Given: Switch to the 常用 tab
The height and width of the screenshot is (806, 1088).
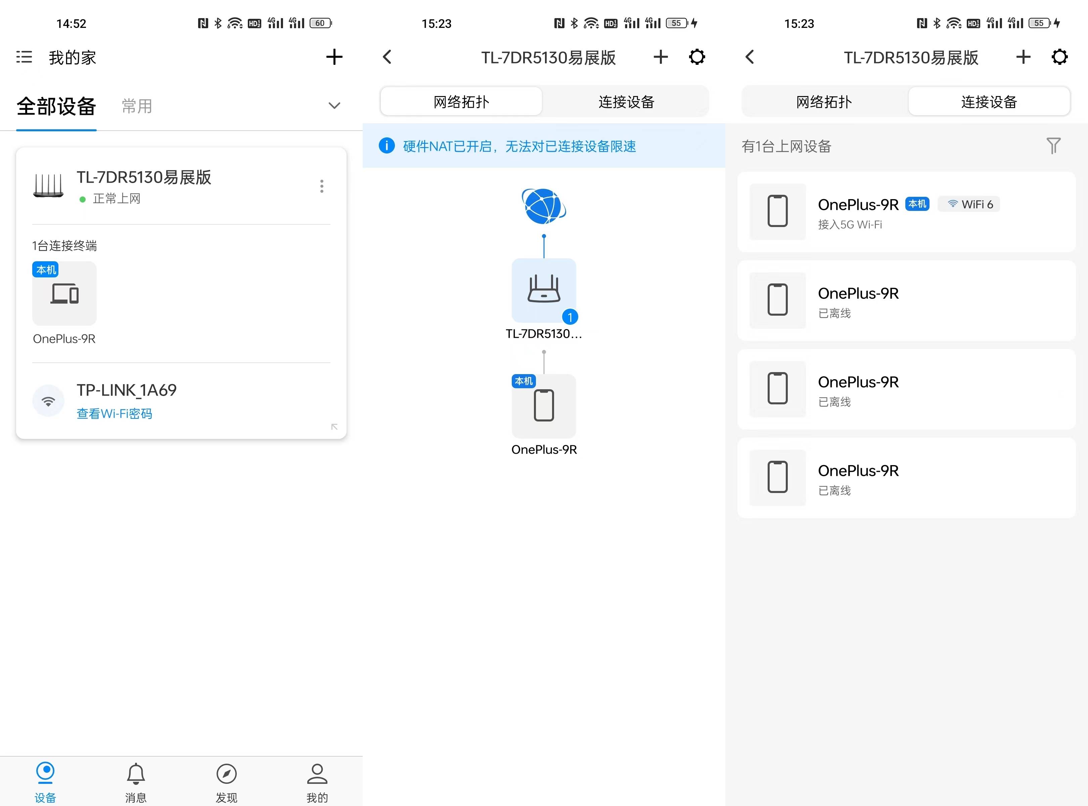Looking at the screenshot, I should pyautogui.click(x=137, y=106).
